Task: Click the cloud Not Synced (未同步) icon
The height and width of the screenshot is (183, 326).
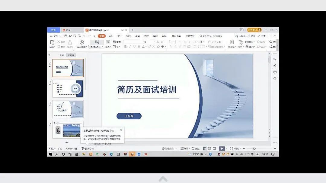Action: (x=237, y=36)
